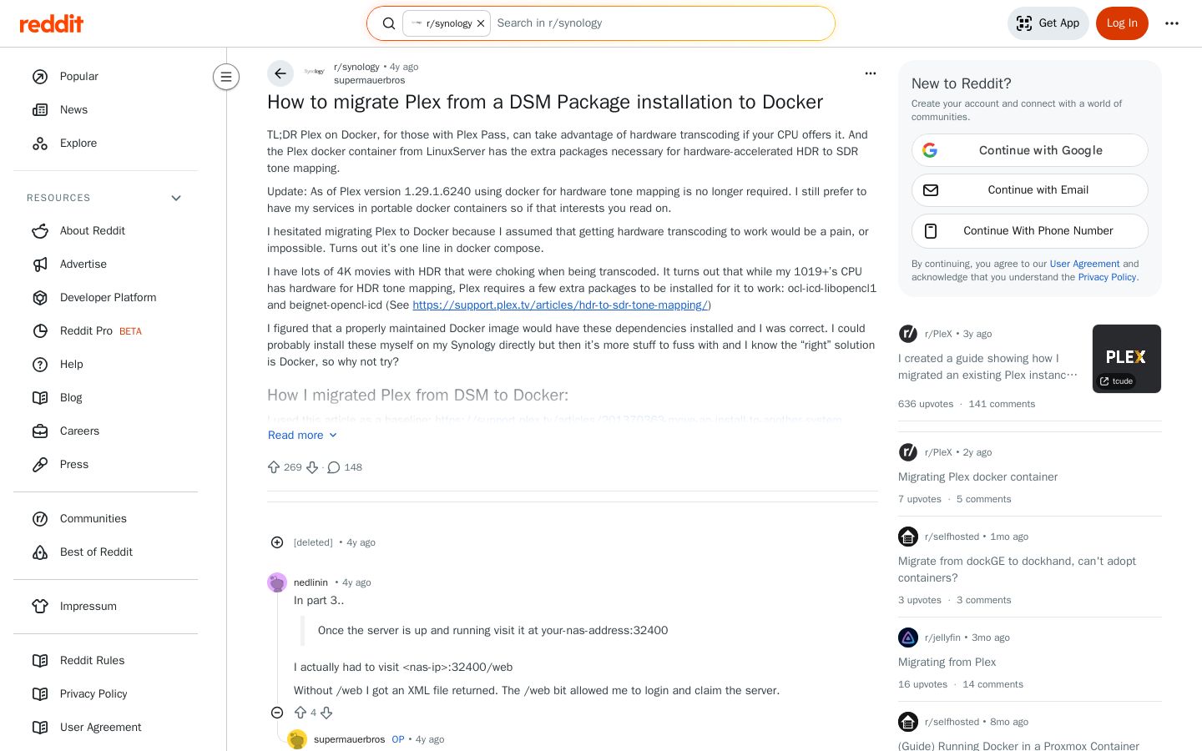Downvote nedlinin's comment
The width and height of the screenshot is (1202, 751).
coord(326,713)
